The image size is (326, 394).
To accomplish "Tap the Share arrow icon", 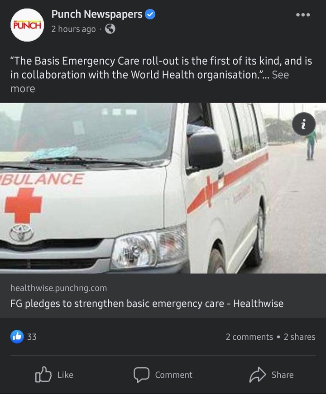I will point(257,375).
